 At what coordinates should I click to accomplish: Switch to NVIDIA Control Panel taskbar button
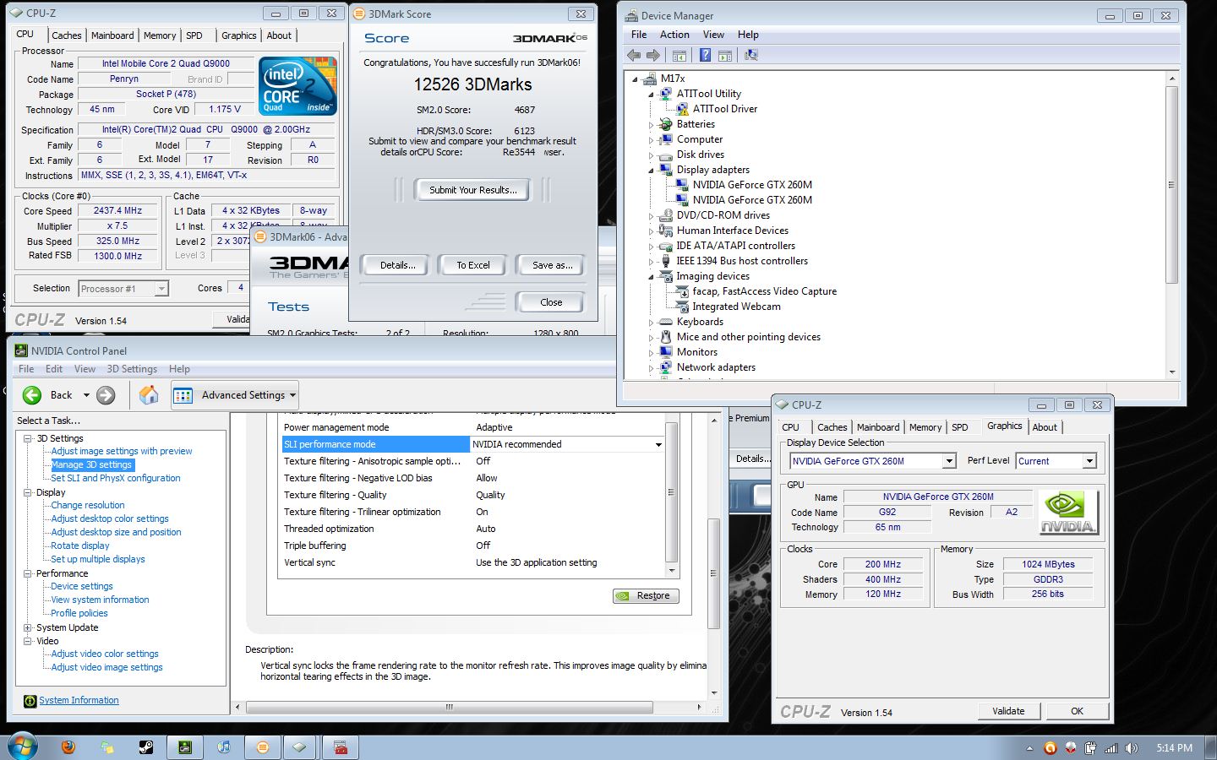(184, 747)
